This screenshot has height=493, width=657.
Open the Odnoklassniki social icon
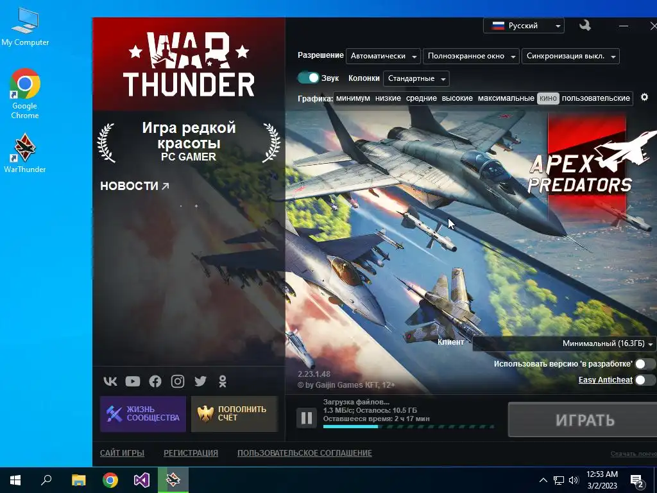pos(223,381)
